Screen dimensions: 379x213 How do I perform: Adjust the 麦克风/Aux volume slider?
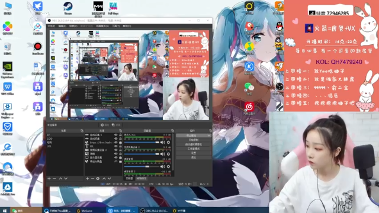(x=142, y=142)
